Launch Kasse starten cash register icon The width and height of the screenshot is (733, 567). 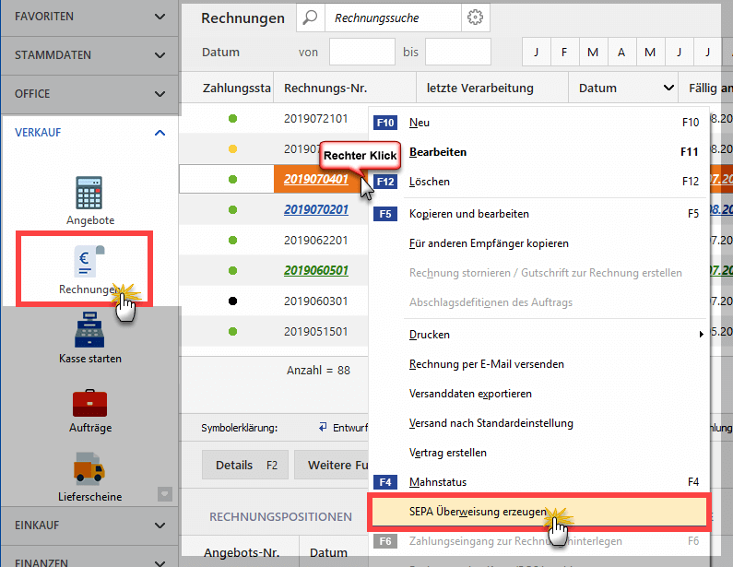point(89,329)
